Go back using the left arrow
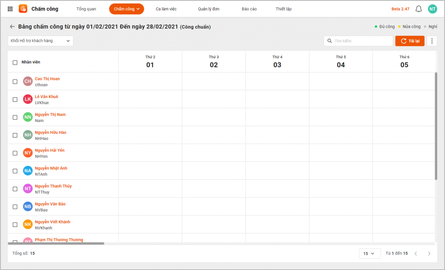This screenshot has width=445, height=270. (12, 27)
